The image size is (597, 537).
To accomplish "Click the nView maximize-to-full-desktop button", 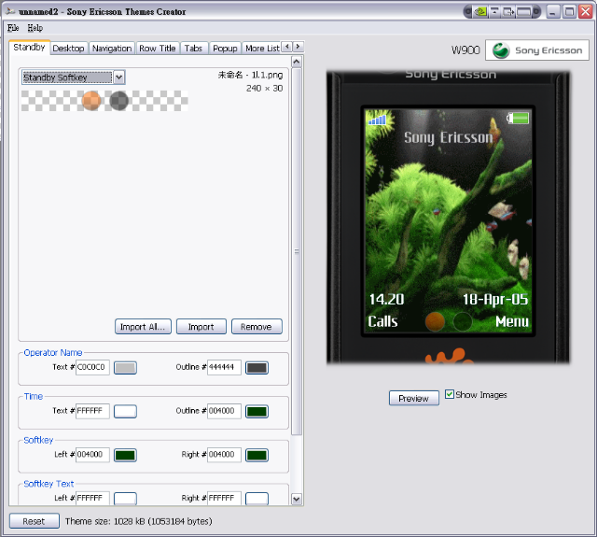I will click(x=523, y=12).
